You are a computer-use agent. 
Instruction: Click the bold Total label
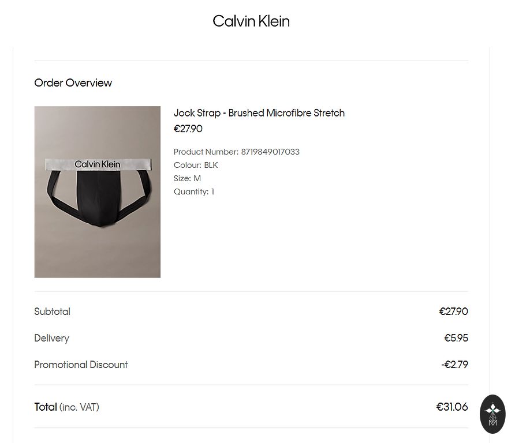pos(46,407)
